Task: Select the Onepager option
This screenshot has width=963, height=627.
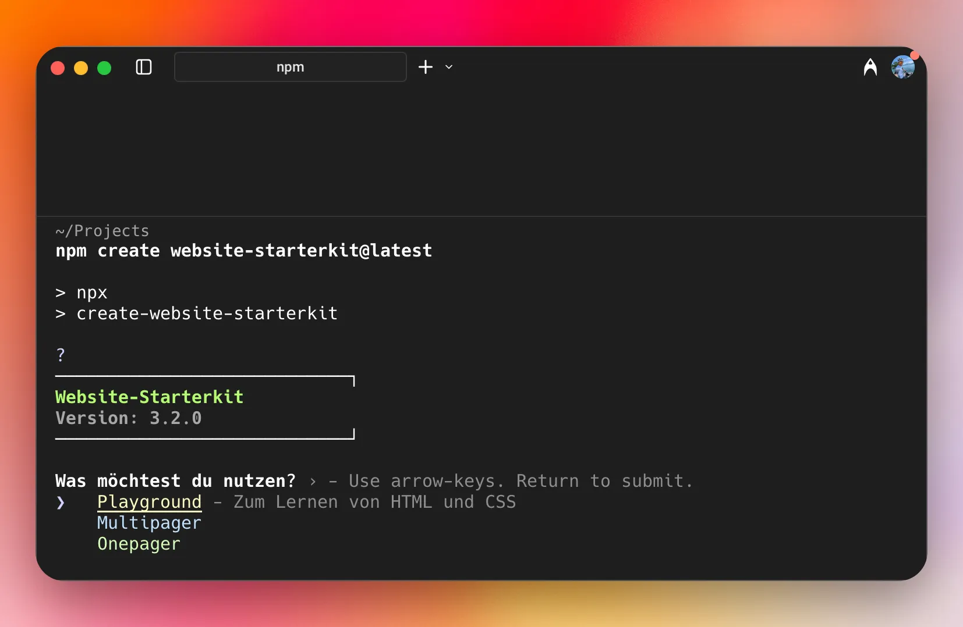Action: click(x=139, y=544)
